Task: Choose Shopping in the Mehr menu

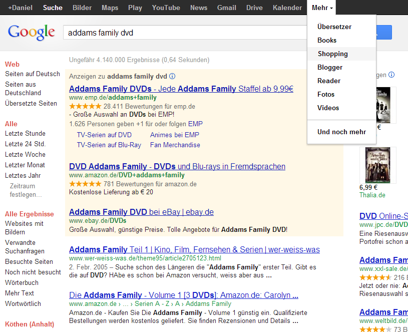Action: coord(341,54)
